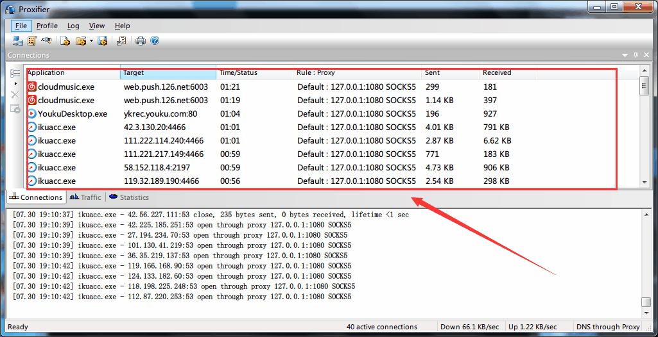
Task: Click the log pane scroll down arrow
Action: click(646, 313)
